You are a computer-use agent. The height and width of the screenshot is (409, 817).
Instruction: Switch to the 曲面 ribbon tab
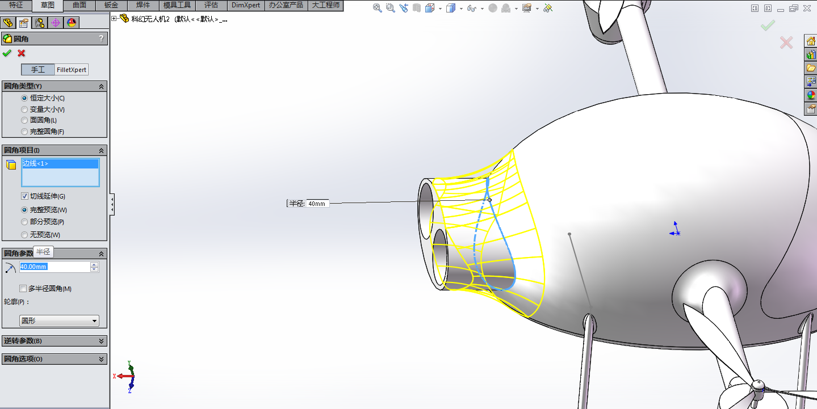click(x=79, y=5)
